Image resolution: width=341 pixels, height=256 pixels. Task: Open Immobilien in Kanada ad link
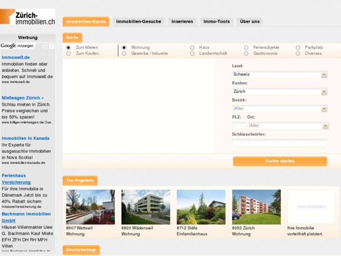click(x=25, y=139)
